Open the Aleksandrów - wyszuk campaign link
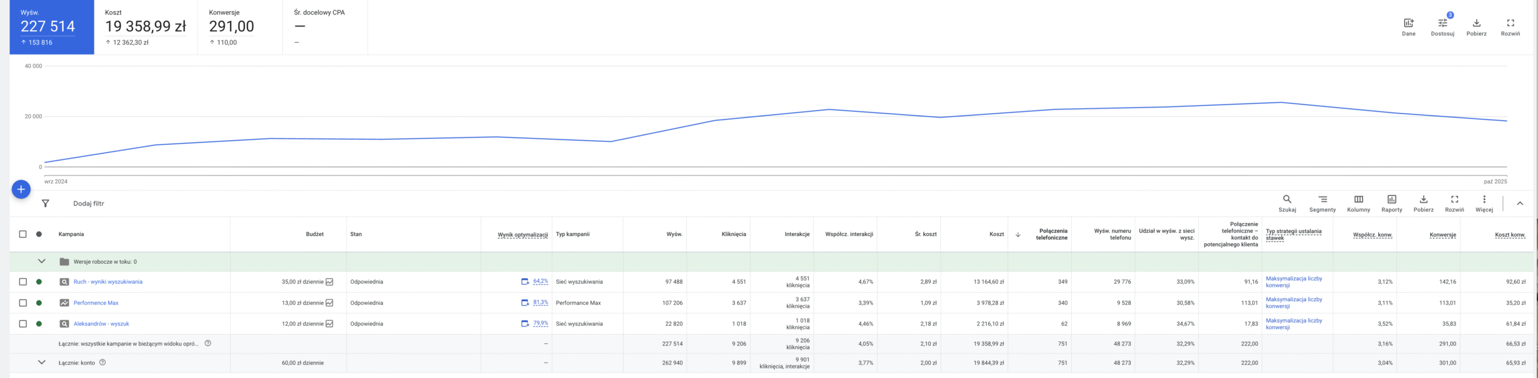Viewport: 1538px width, 378px height. pos(101,324)
